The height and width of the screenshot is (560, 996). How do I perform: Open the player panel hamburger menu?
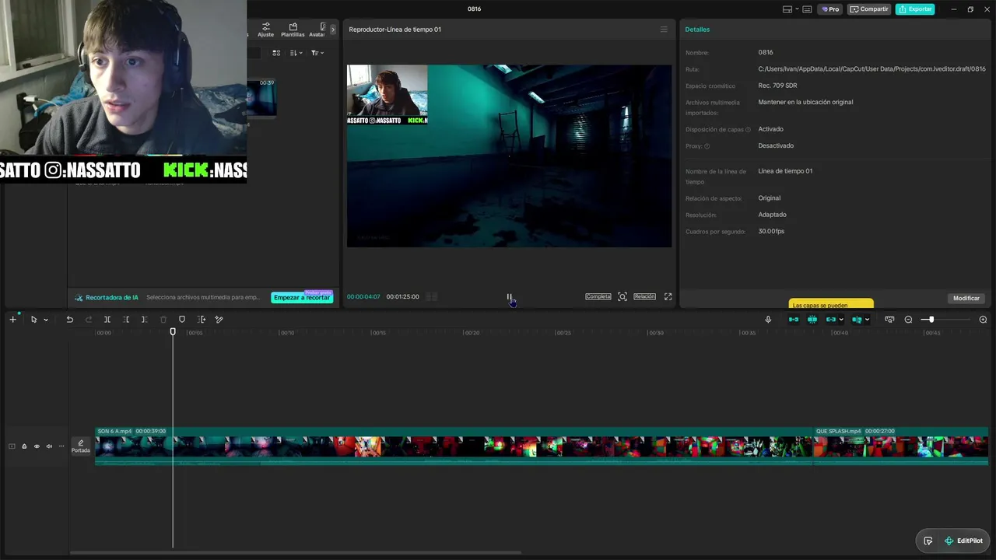click(x=664, y=30)
